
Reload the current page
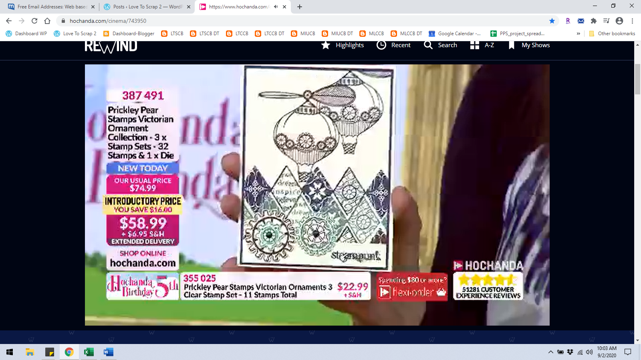(x=34, y=21)
